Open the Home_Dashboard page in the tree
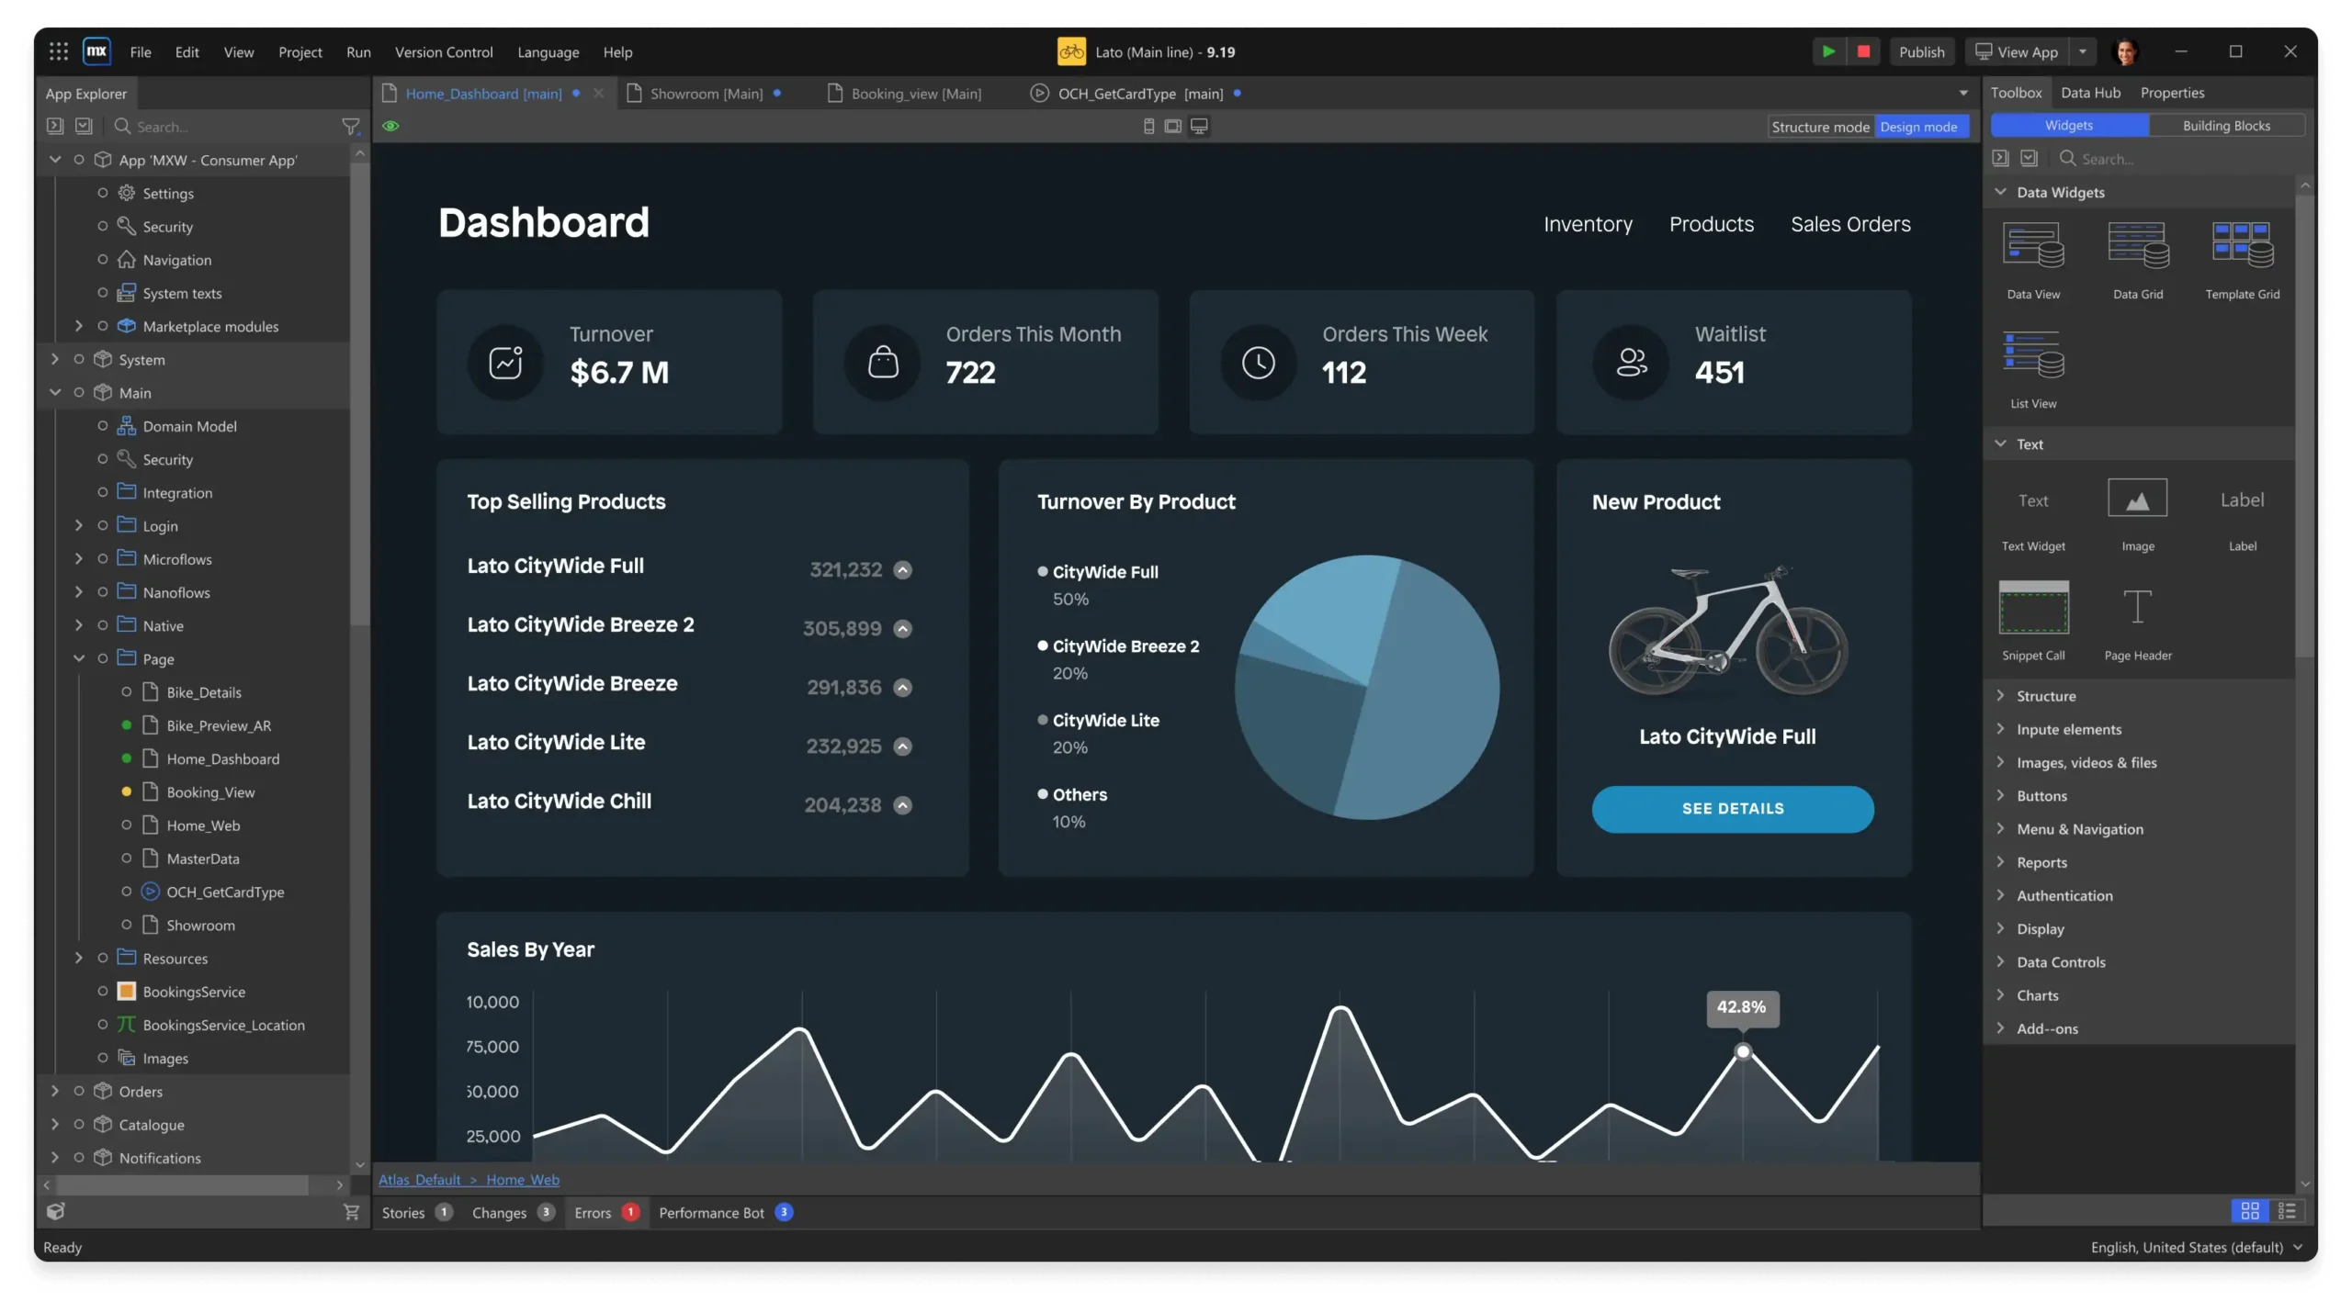The image size is (2352, 1302). 221,758
